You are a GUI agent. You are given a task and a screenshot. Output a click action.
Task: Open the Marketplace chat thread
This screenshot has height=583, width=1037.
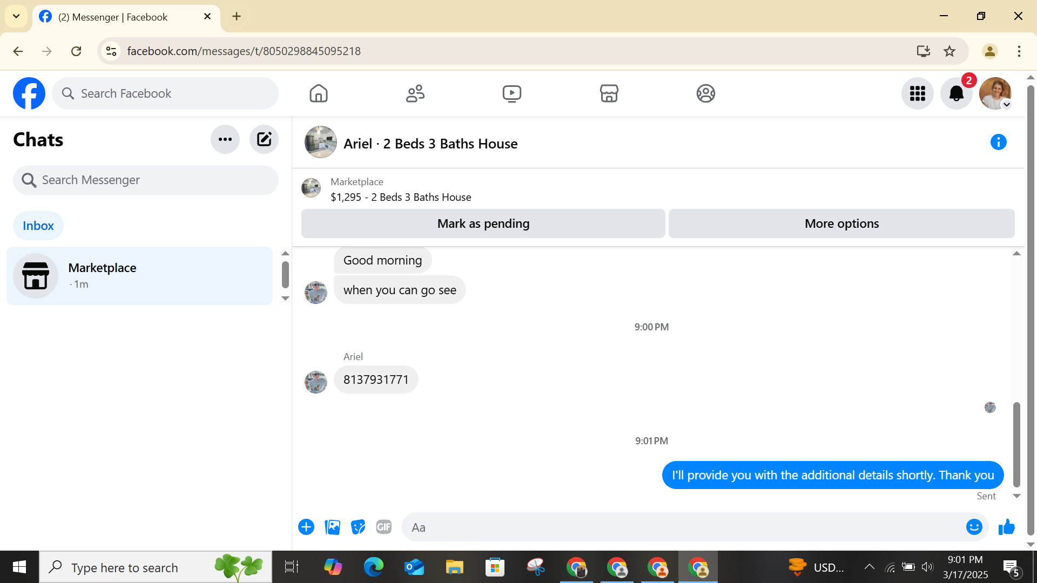140,276
